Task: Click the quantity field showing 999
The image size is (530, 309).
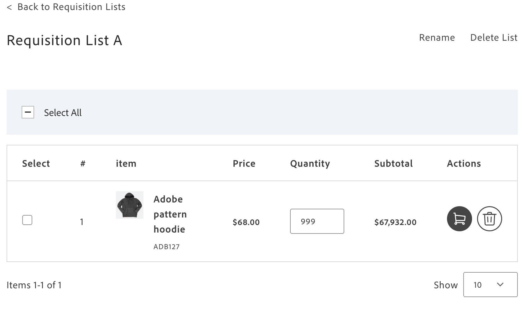Action: click(317, 221)
